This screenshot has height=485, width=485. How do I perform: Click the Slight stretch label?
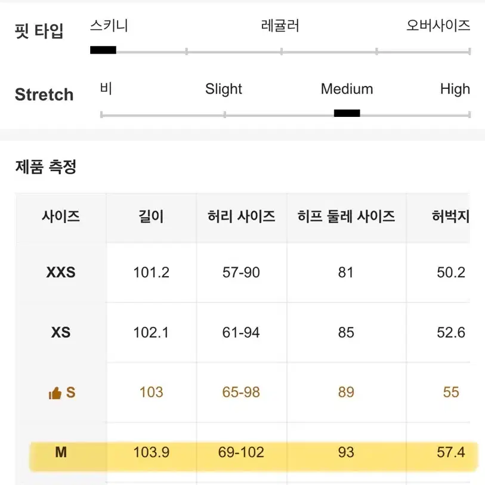[x=223, y=89]
